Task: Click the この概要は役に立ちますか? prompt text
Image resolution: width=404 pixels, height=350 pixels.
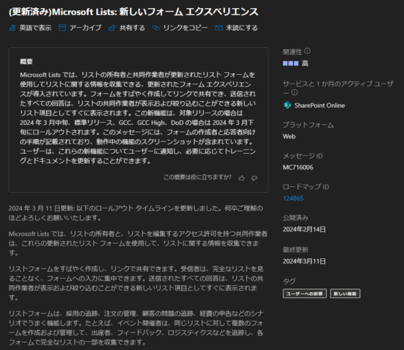Action: point(197,177)
